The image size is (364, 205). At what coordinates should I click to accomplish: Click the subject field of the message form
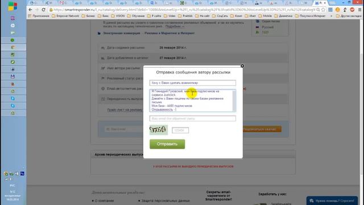[193, 83]
